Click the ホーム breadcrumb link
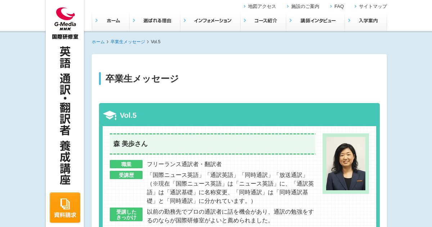Viewport: 432px width, 227px height. coord(98,42)
